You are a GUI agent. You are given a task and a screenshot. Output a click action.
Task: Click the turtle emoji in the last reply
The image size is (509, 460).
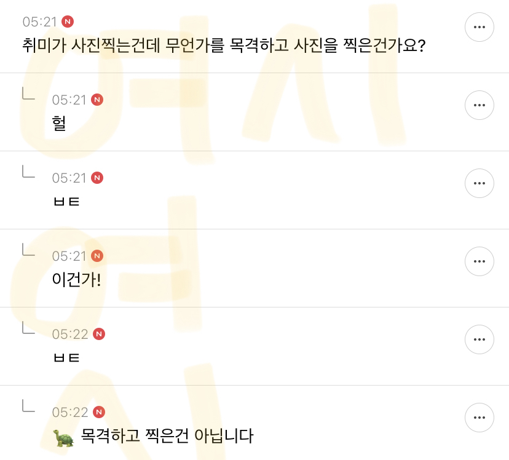pos(63,437)
